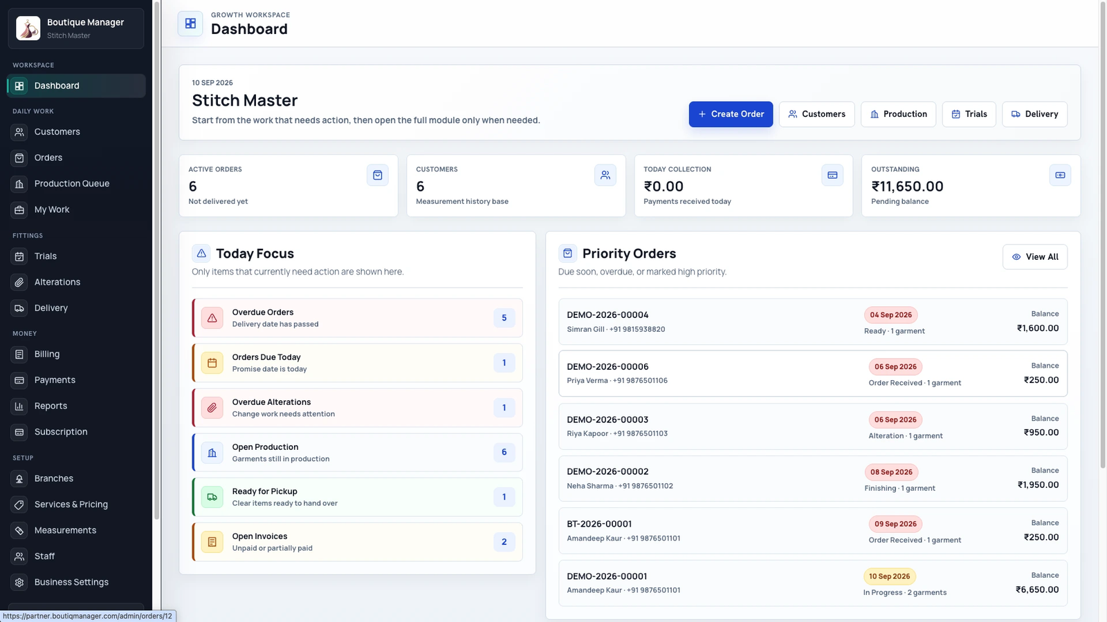Click the Today Focus header triangle icon
The height and width of the screenshot is (622, 1107).
pyautogui.click(x=201, y=254)
